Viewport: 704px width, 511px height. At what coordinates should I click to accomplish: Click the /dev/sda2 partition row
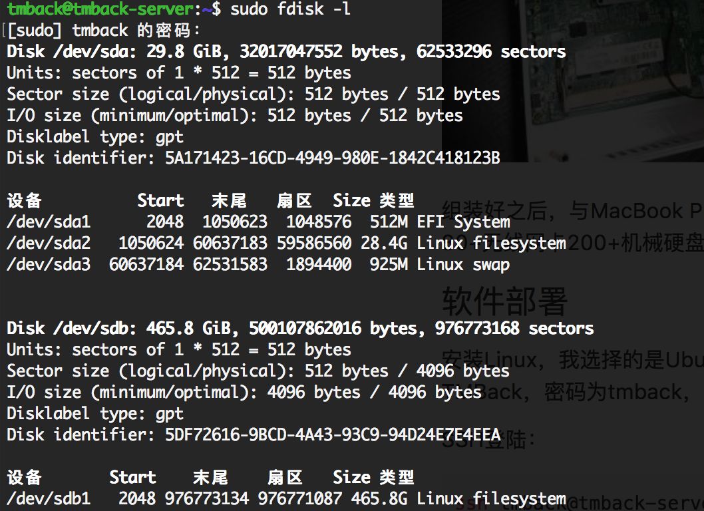point(286,243)
